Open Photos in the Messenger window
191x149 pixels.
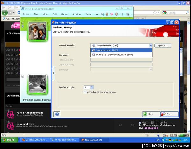pos(26,14)
